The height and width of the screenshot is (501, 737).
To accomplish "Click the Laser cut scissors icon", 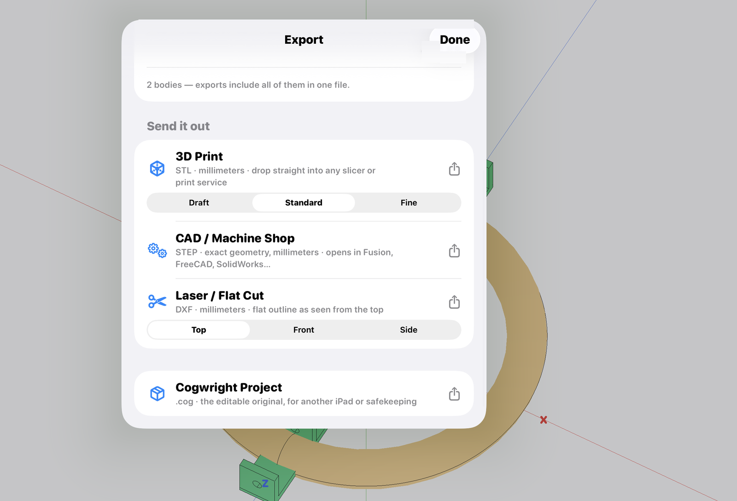I will (157, 302).
